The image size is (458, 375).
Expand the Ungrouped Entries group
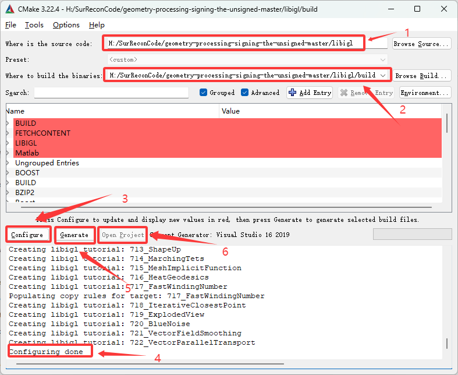point(8,163)
